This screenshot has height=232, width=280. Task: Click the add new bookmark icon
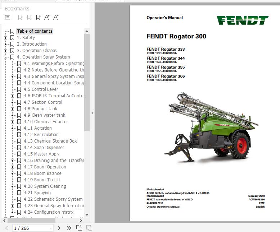click(x=29, y=17)
